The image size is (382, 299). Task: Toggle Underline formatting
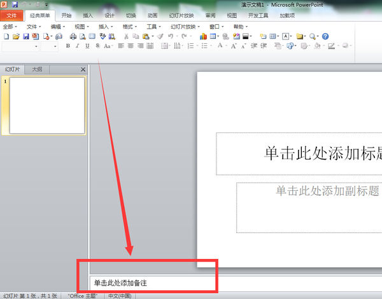(87, 46)
